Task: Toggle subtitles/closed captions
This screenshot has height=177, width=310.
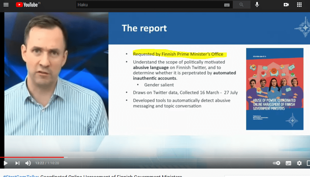Action: click(288, 163)
